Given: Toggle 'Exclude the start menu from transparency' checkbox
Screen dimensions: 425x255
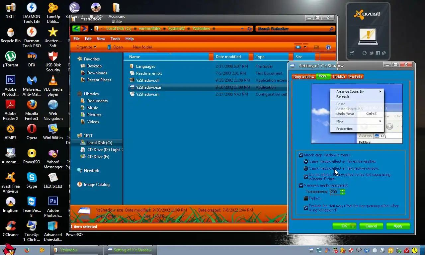Looking at the screenshot, I should pos(306,208).
